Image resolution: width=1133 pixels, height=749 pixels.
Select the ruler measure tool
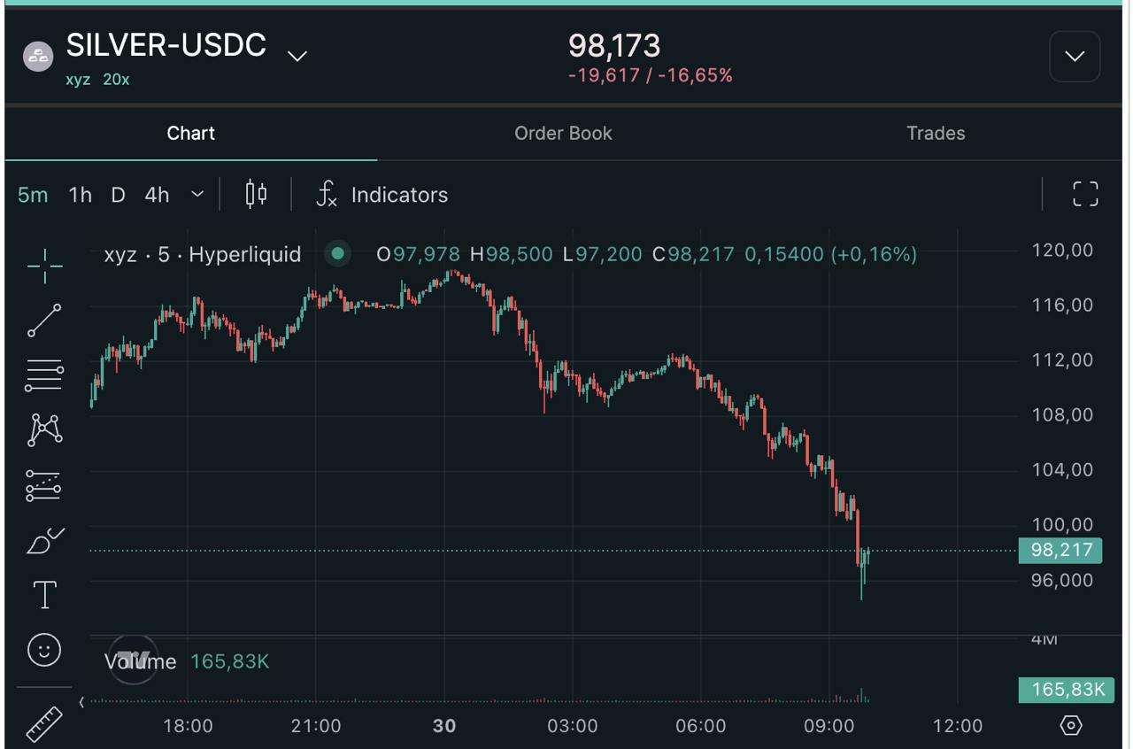pos(44,723)
